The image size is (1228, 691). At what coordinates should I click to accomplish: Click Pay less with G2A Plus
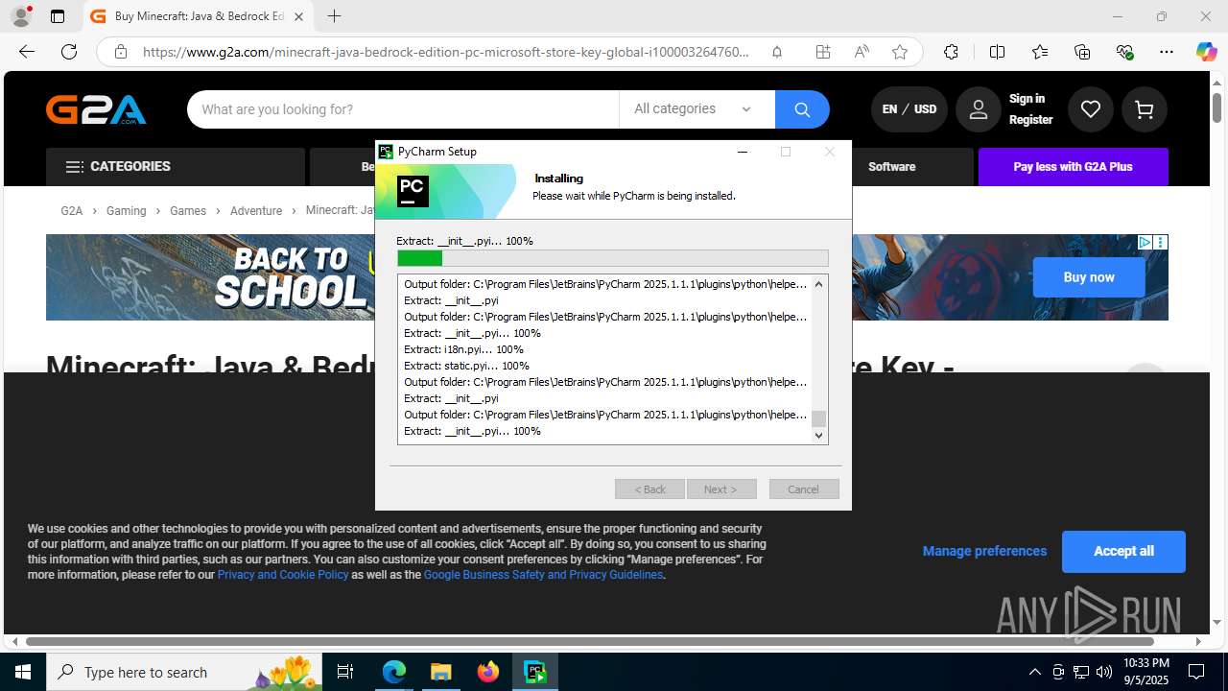click(x=1073, y=167)
